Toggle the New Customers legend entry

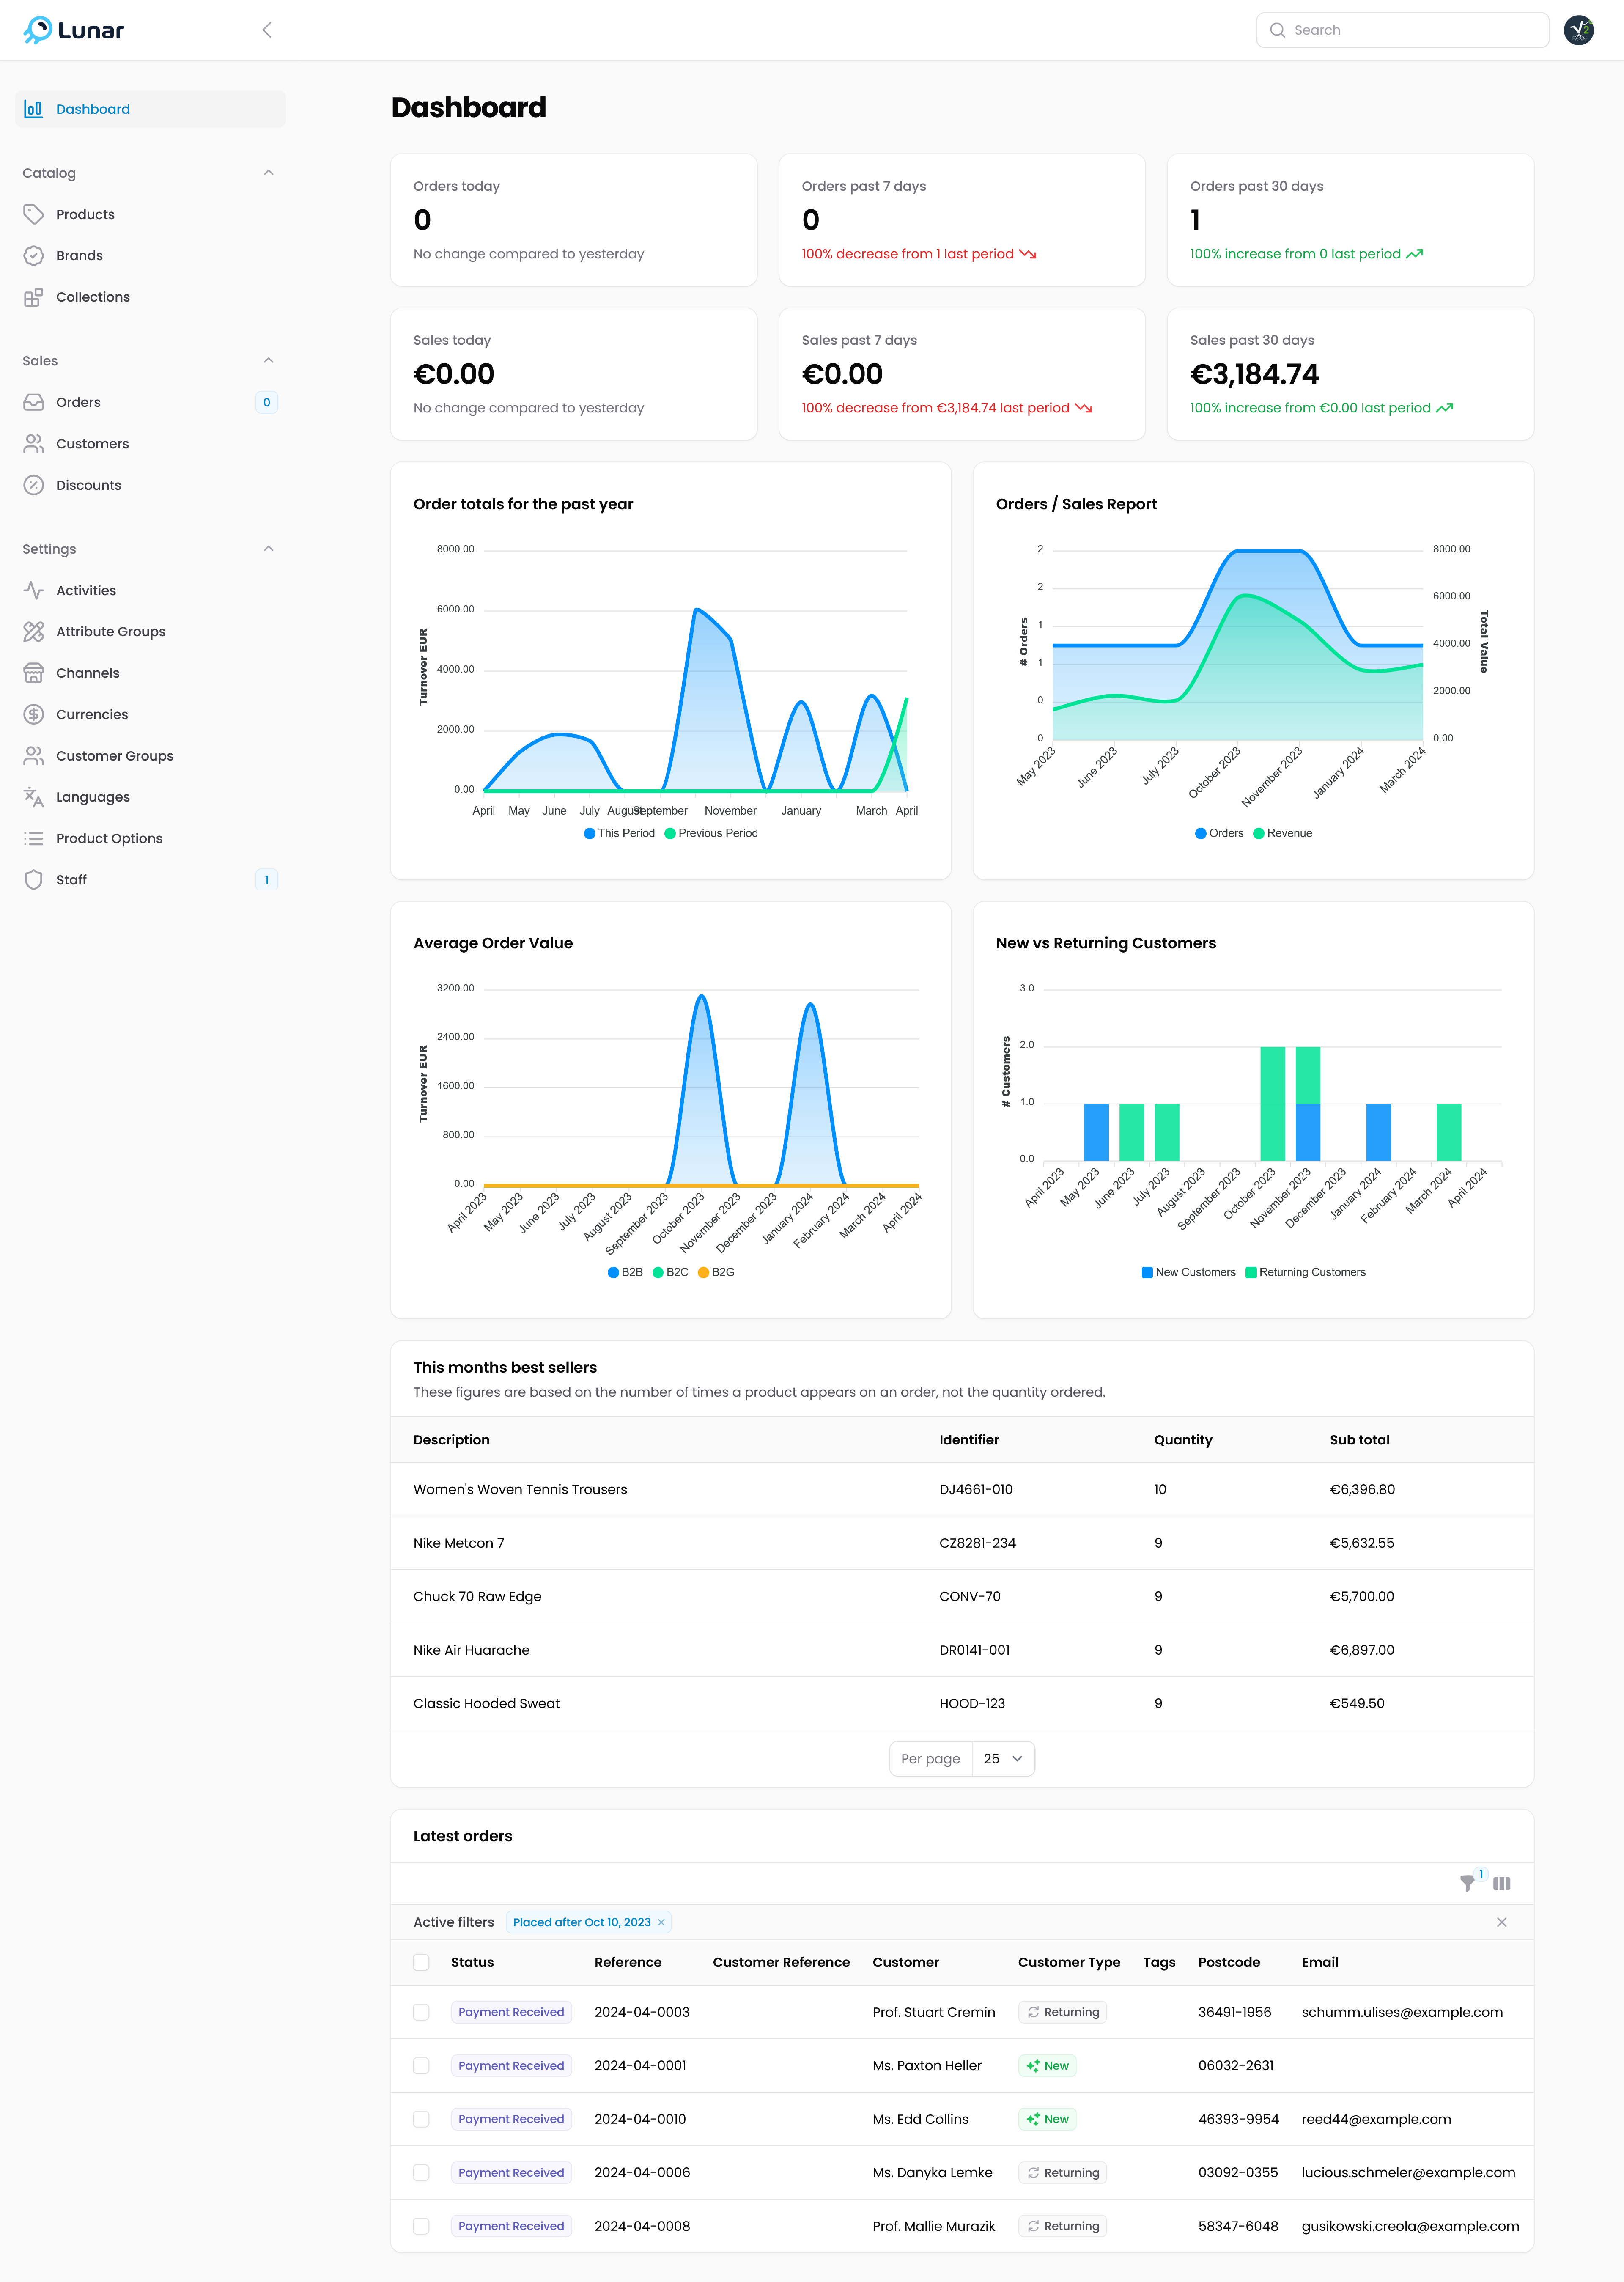[x=1188, y=1272]
